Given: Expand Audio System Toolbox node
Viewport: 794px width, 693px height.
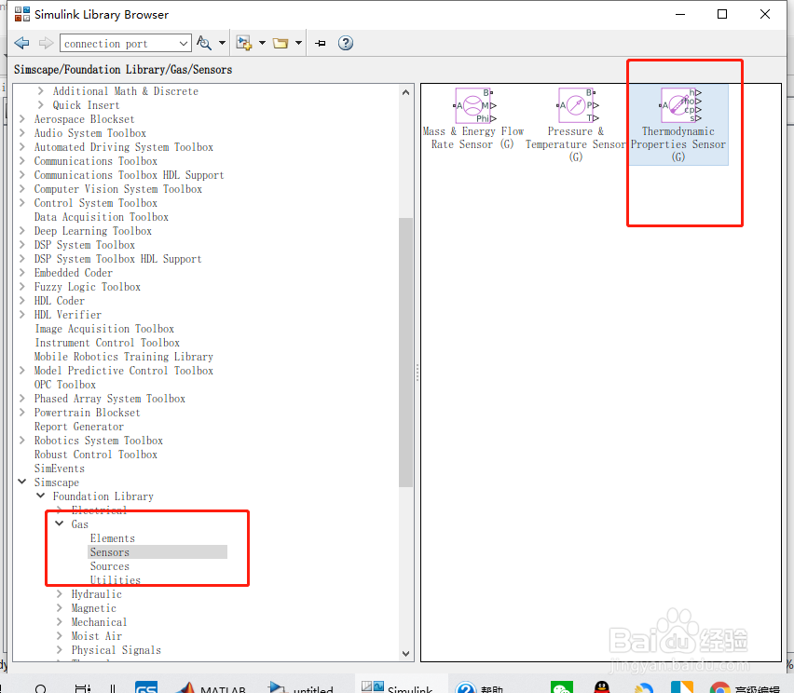Looking at the screenshot, I should (x=21, y=133).
